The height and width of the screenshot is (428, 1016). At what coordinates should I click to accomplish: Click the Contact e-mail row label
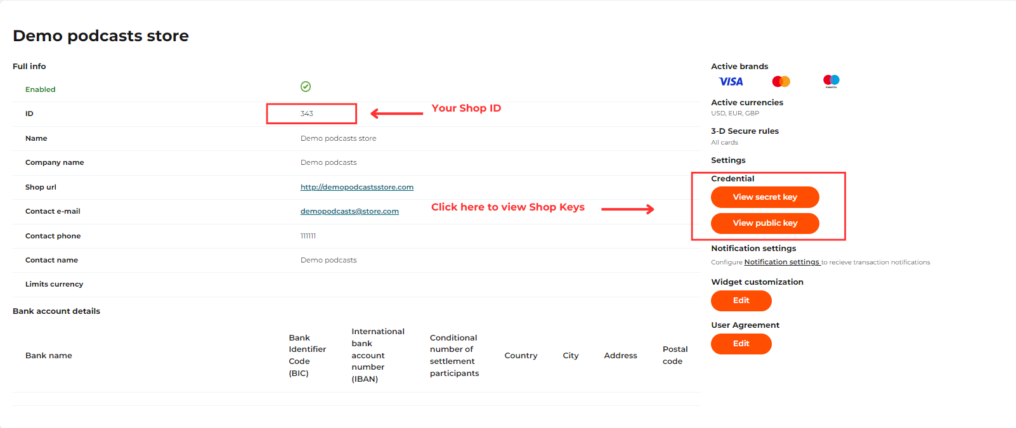coord(53,211)
